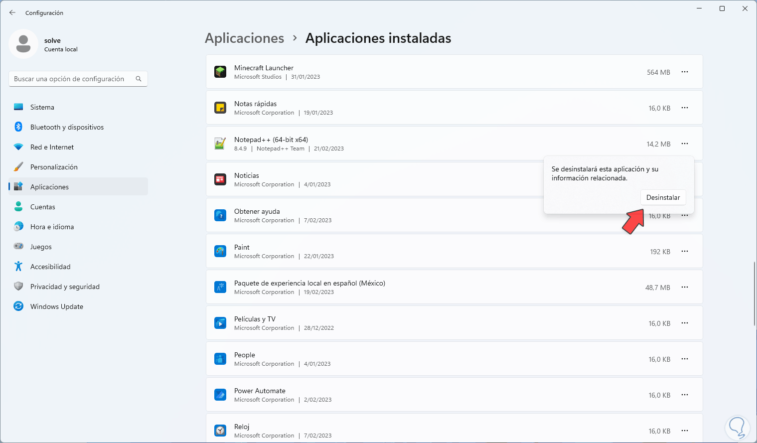Image resolution: width=757 pixels, height=443 pixels.
Task: Open three-dot menu for Notepad++
Action: click(685, 144)
